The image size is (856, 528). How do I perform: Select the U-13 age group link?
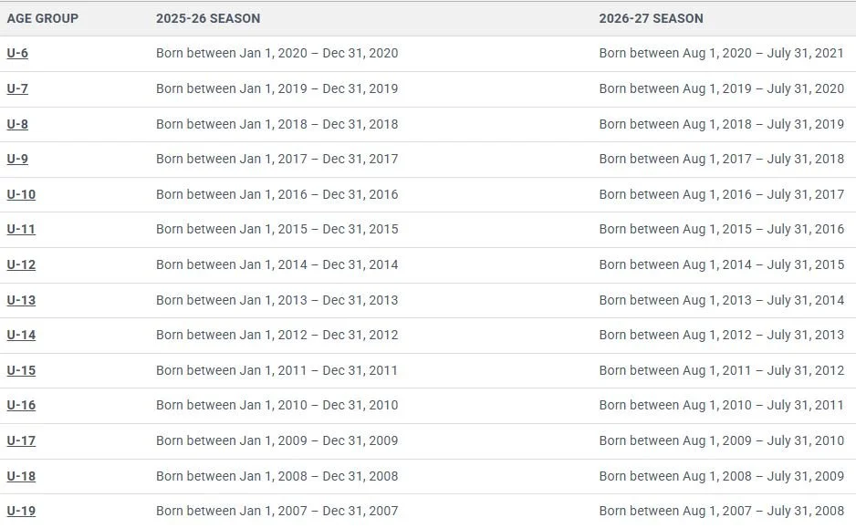(21, 300)
